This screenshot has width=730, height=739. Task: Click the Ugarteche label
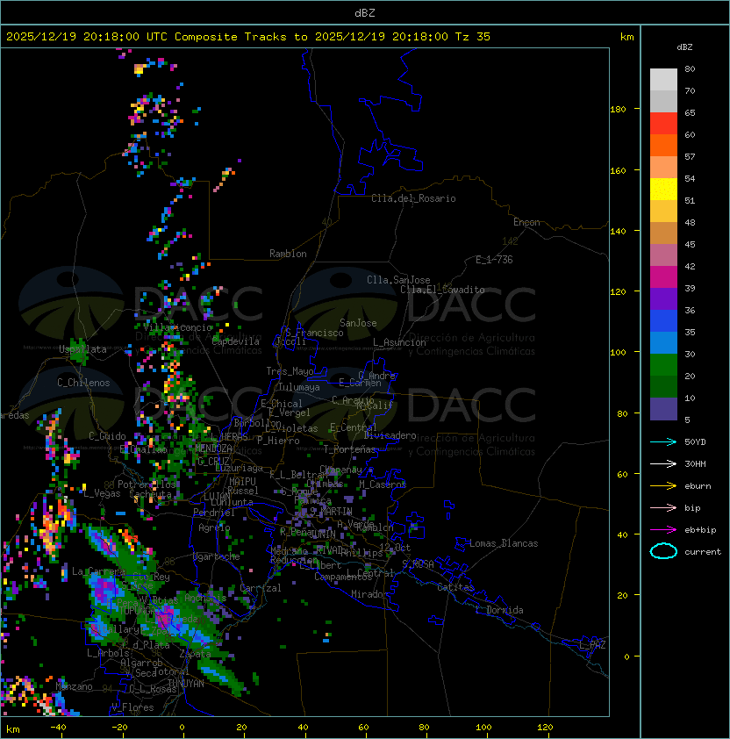pos(217,556)
